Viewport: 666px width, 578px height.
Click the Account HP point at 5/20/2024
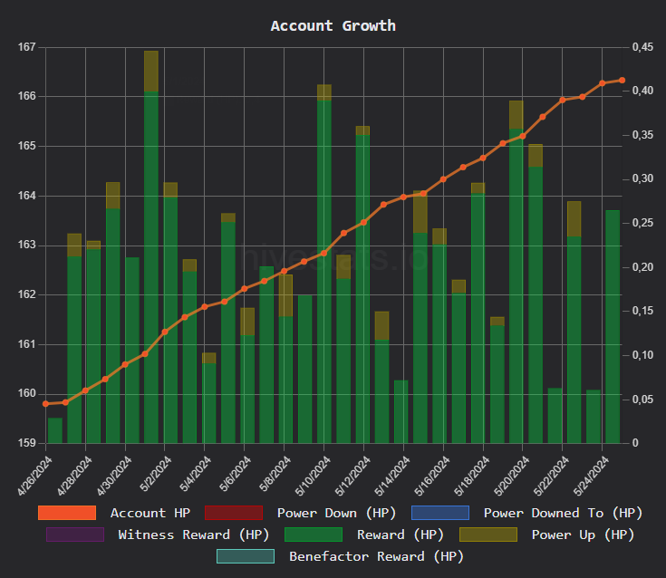(x=523, y=136)
